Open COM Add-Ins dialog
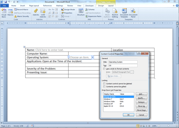The width and height of the screenshot is (179, 128). point(43,13)
